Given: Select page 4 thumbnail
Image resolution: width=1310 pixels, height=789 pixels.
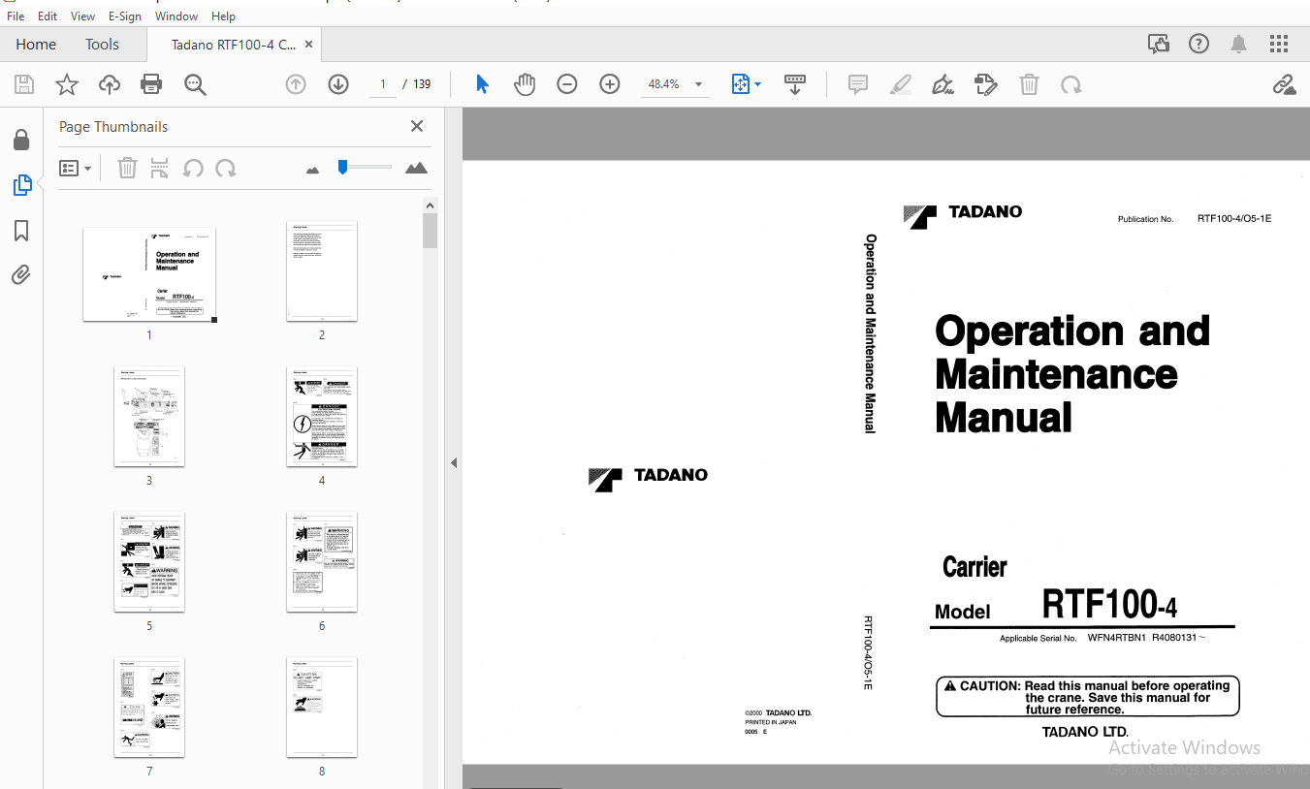Looking at the screenshot, I should point(322,416).
